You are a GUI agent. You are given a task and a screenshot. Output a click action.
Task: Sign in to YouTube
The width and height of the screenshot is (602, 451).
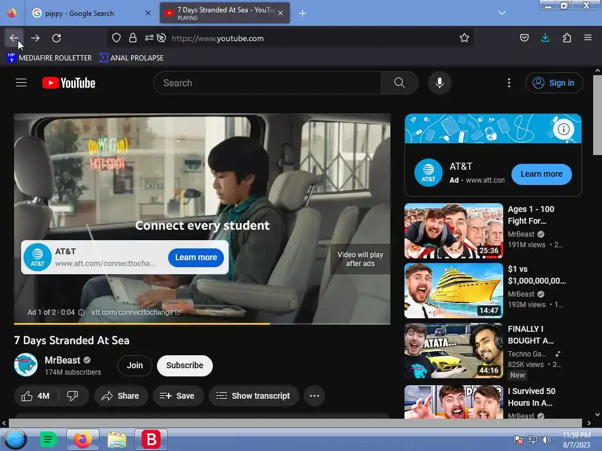[x=554, y=83]
